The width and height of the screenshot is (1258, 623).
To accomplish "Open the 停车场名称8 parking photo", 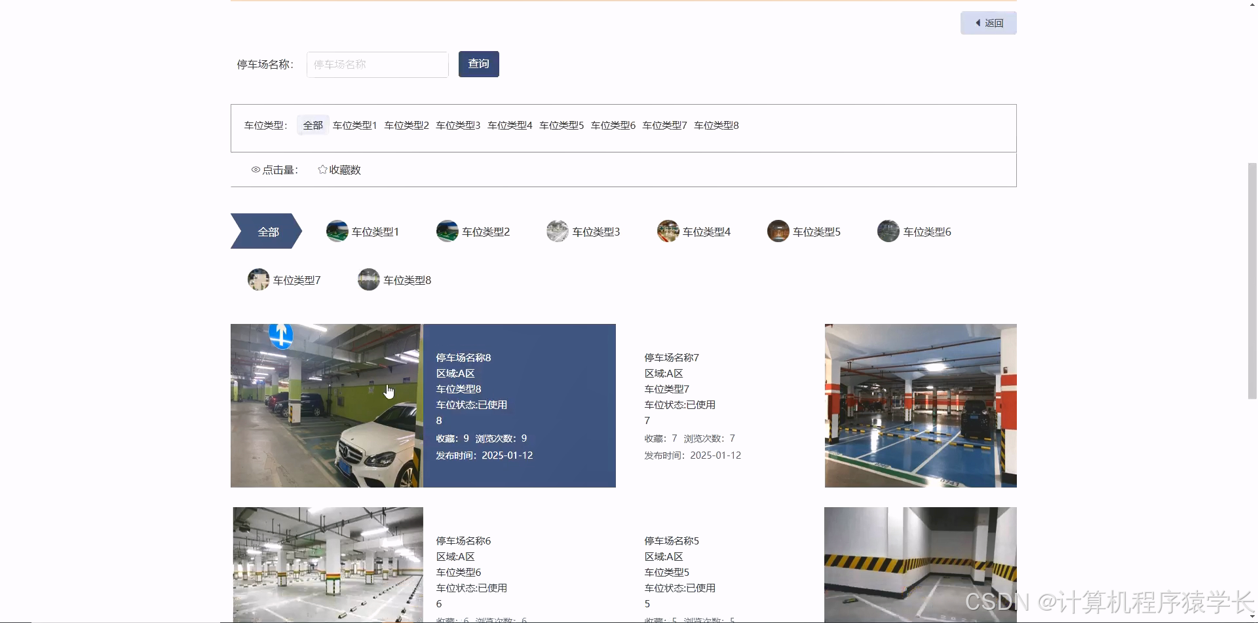I will click(x=327, y=406).
